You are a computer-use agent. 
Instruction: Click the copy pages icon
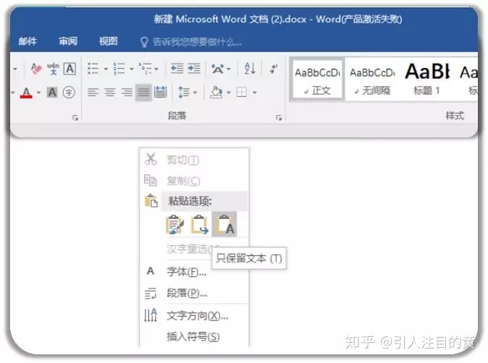(151, 180)
